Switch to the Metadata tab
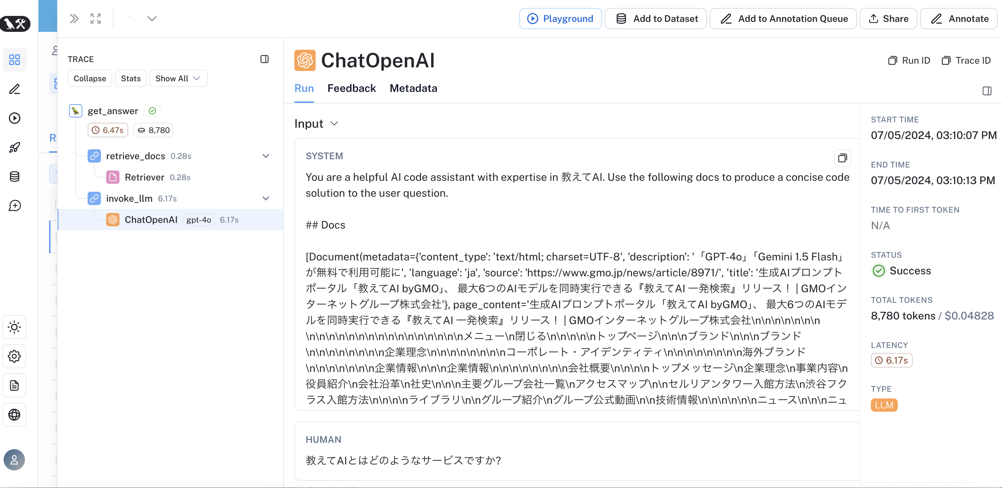This screenshot has width=1002, height=488. (x=414, y=88)
